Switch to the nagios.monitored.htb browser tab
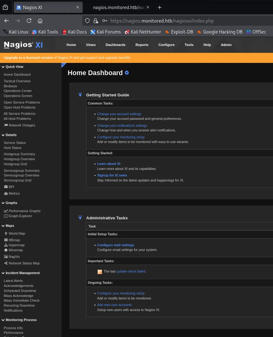 [119, 7]
